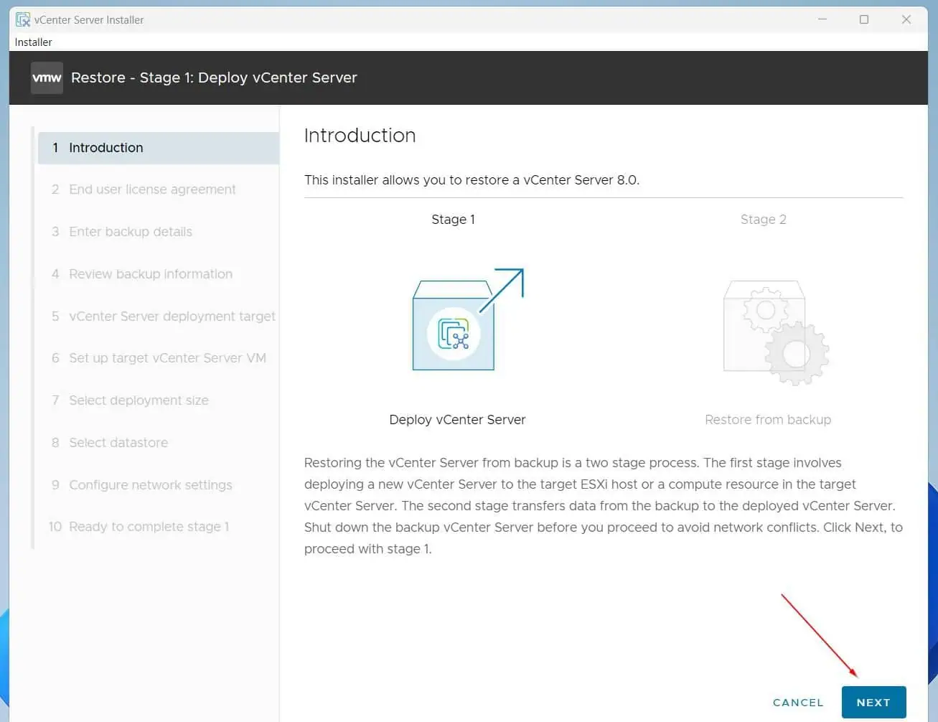Click the paragraph starting 'Restoring the vCenter Server'

coord(604,506)
